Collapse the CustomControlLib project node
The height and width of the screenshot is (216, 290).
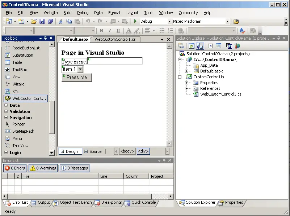click(180, 77)
